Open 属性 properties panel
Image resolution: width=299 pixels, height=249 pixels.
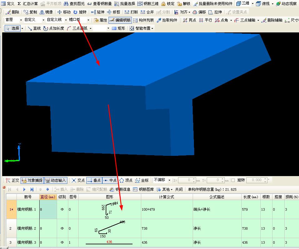click(x=100, y=20)
